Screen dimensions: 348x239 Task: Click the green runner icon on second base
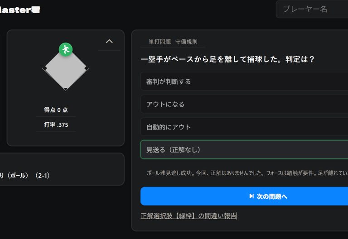(x=66, y=49)
